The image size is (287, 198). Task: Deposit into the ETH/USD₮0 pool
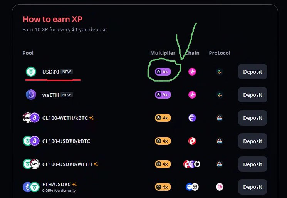tap(253, 187)
